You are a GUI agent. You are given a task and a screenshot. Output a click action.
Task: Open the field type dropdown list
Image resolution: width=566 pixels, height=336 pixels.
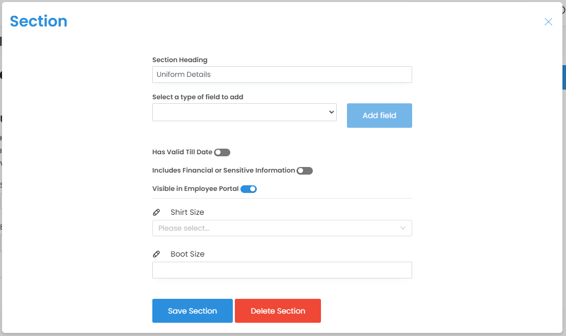(x=244, y=113)
